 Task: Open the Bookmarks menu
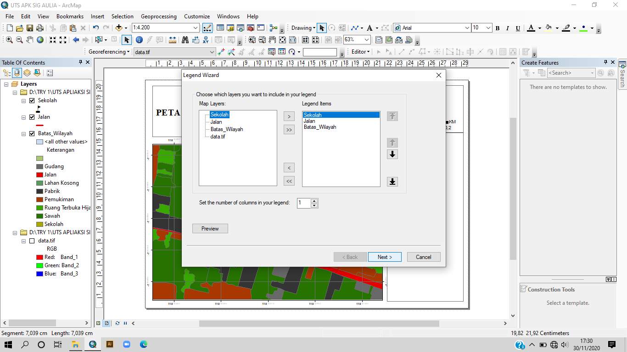70,16
